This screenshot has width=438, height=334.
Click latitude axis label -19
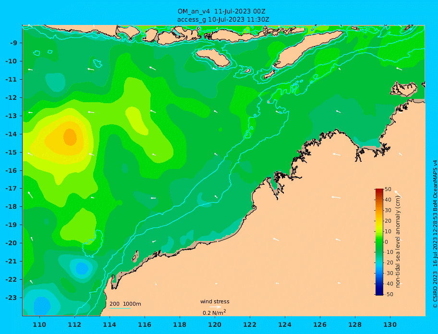coord(12,225)
